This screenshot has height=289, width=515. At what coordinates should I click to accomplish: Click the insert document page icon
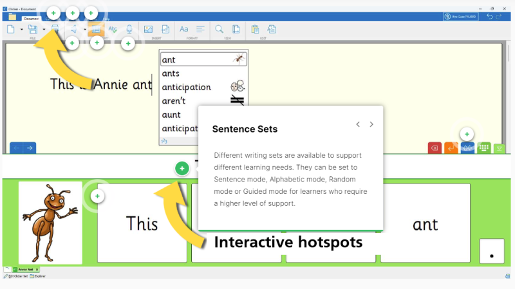165,29
